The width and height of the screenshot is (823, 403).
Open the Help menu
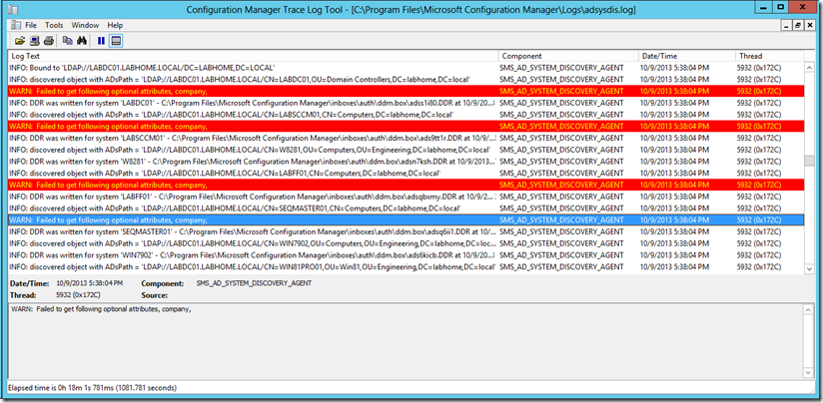pos(115,25)
